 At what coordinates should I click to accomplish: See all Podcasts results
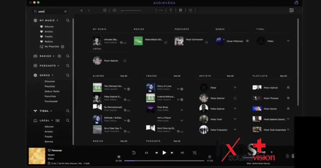pos(177,141)
